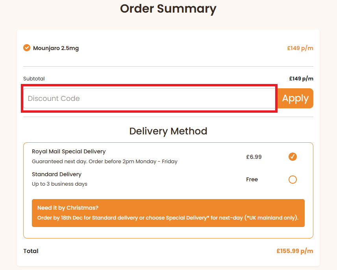Click the £155.99 p/m total amount

294,251
